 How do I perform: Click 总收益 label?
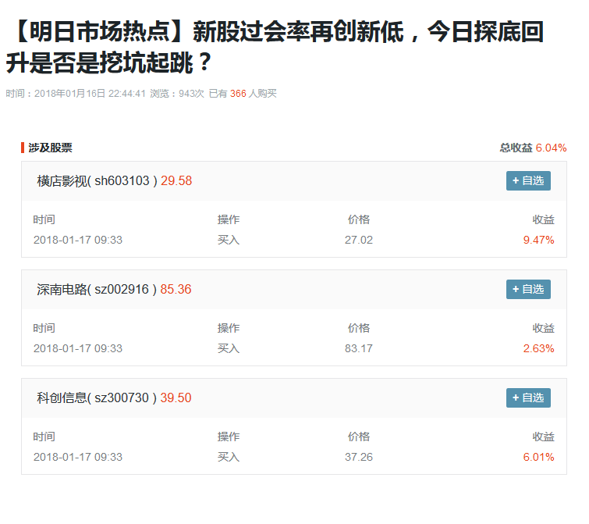[x=516, y=148]
